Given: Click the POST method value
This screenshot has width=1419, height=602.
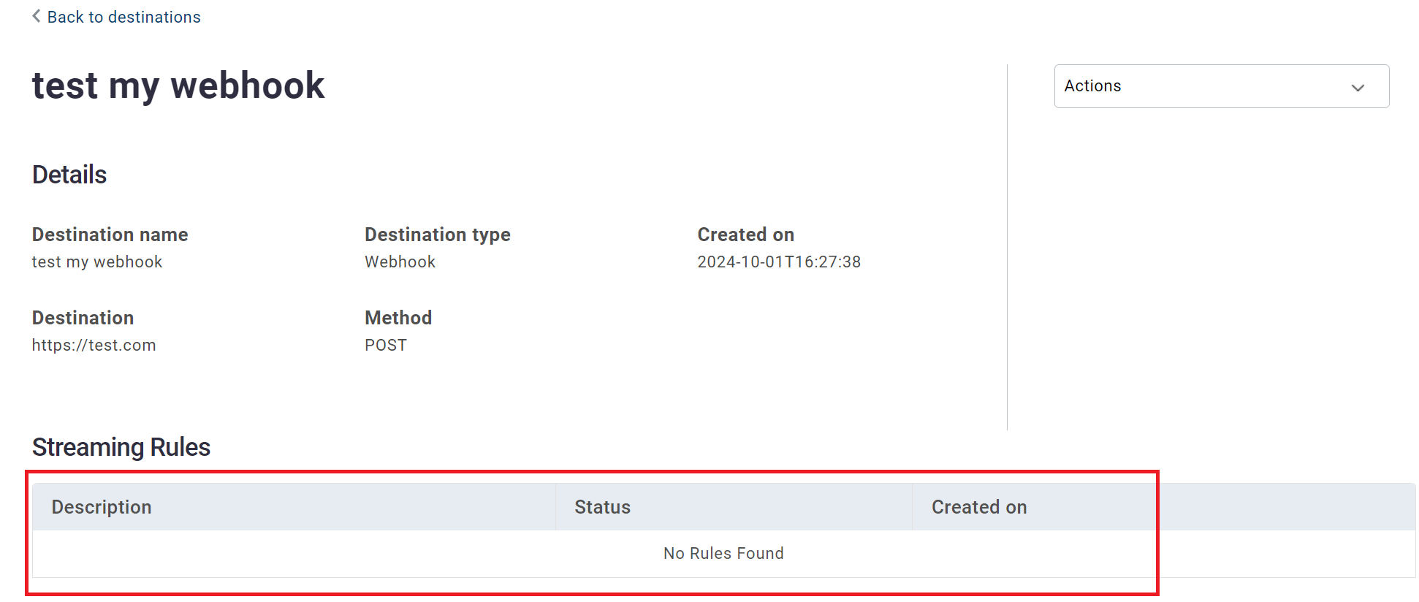Looking at the screenshot, I should coord(386,345).
